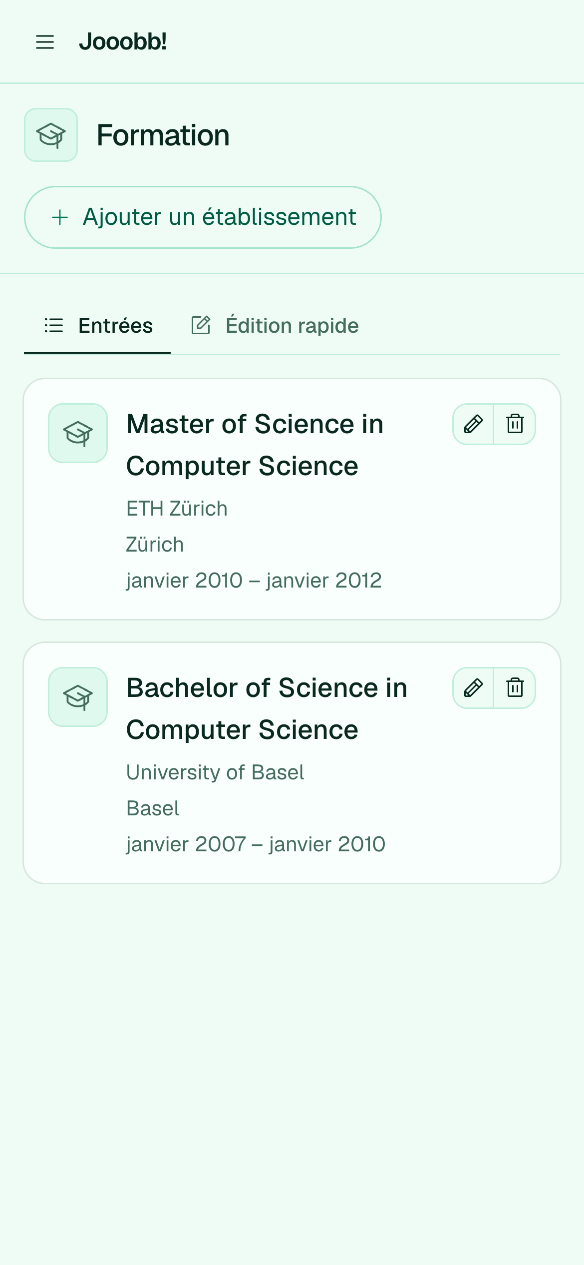Select the ETH Zürich institution text

(x=177, y=509)
